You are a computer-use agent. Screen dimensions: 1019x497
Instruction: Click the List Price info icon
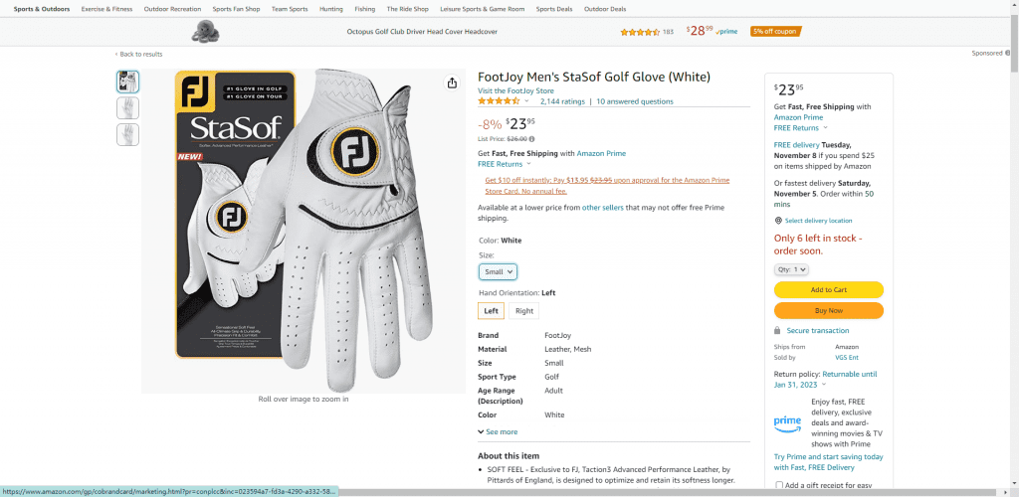click(x=531, y=139)
